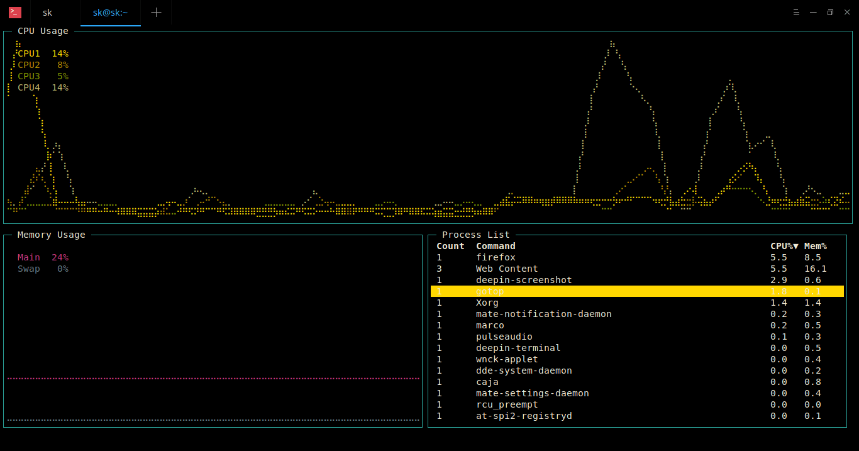Minimize the terminal window
The width and height of the screenshot is (859, 451).
coord(813,13)
